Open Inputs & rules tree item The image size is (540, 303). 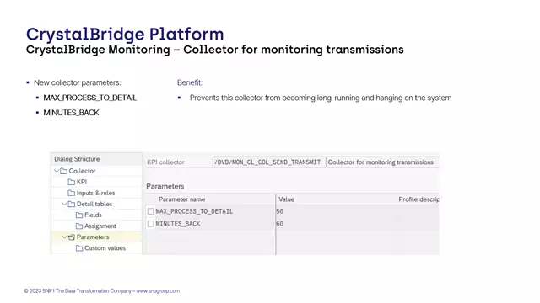tap(95, 193)
